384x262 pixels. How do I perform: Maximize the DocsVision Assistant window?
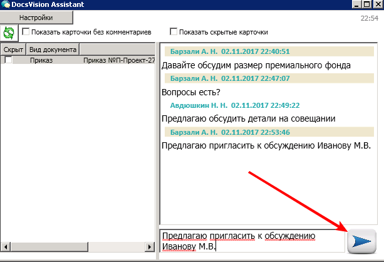tap(366, 4)
